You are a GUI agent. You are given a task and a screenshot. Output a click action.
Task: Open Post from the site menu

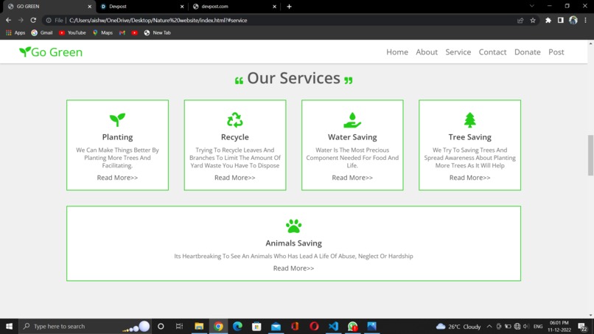click(556, 52)
